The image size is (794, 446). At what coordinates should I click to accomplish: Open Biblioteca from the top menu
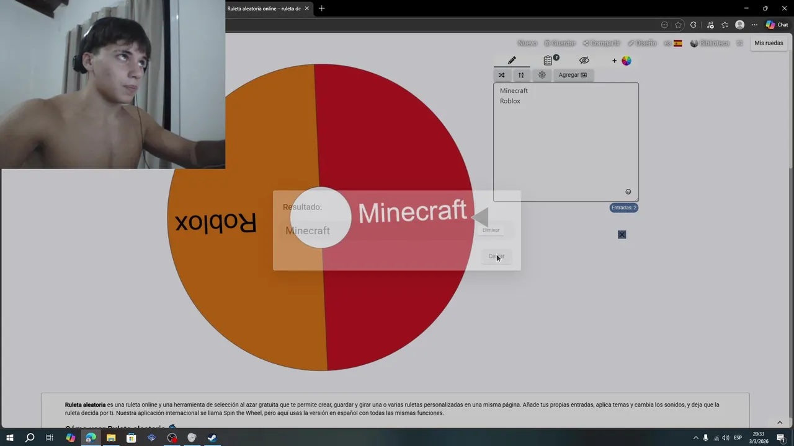pyautogui.click(x=710, y=43)
